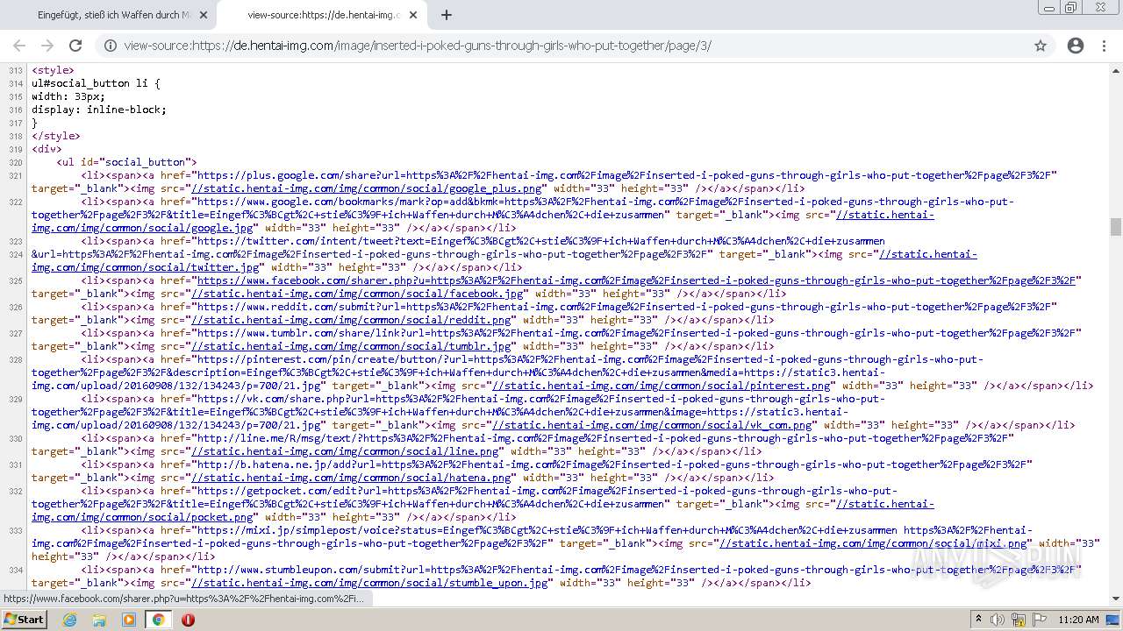Click the 11:20 AM system clock
Image resolution: width=1123 pixels, height=631 pixels.
click(x=1078, y=620)
